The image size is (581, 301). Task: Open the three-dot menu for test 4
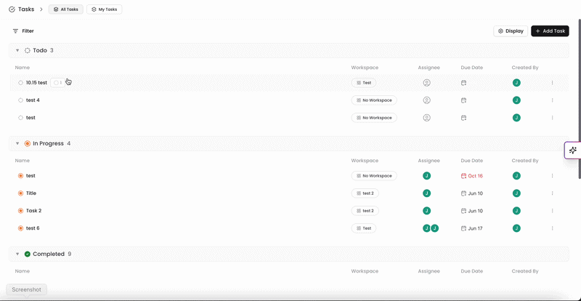[552, 100]
